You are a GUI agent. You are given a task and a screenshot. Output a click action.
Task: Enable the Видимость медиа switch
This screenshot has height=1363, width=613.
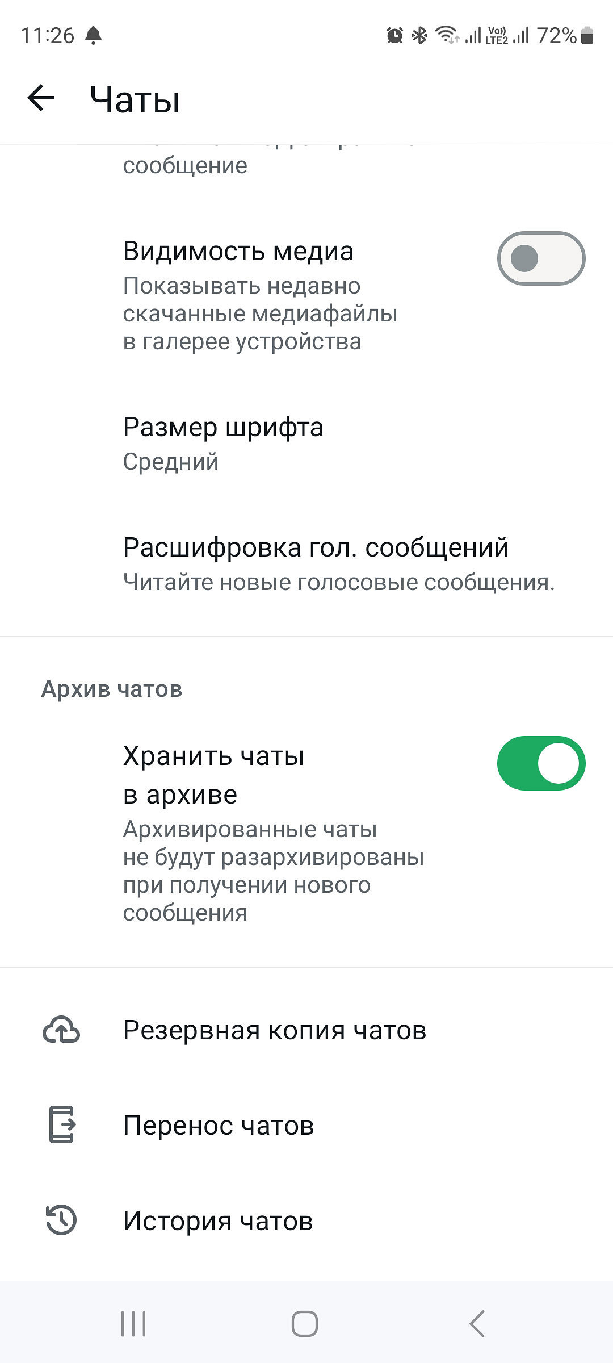[x=541, y=258]
